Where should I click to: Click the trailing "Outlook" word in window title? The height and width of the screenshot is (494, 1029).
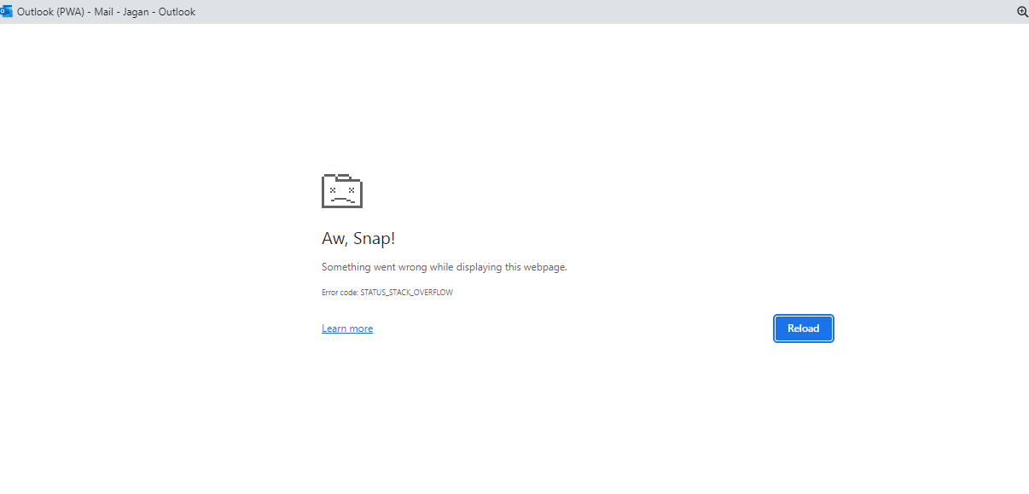(177, 12)
